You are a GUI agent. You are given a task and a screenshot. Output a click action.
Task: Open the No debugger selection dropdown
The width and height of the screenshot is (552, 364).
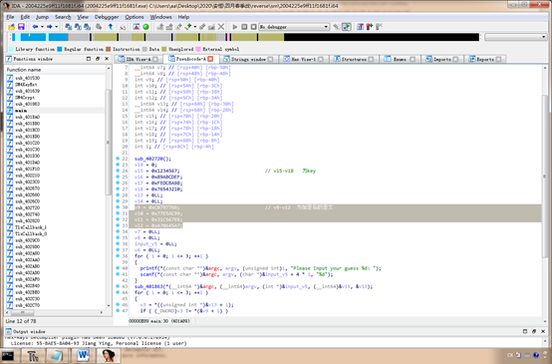pyautogui.click(x=294, y=27)
